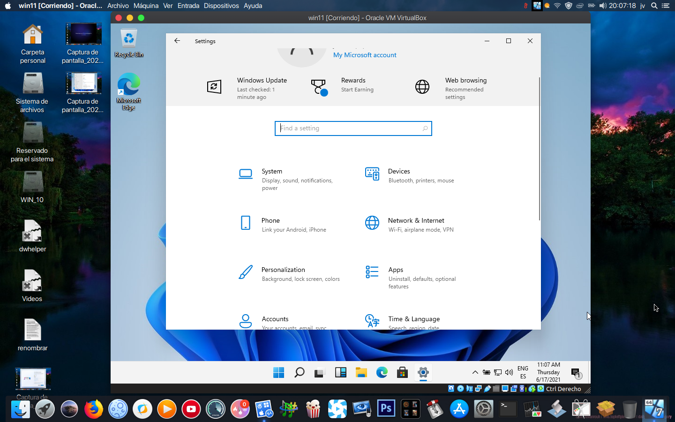Select Sistema de archivos drive icon
This screenshot has width=675, height=422.
pos(32,92)
